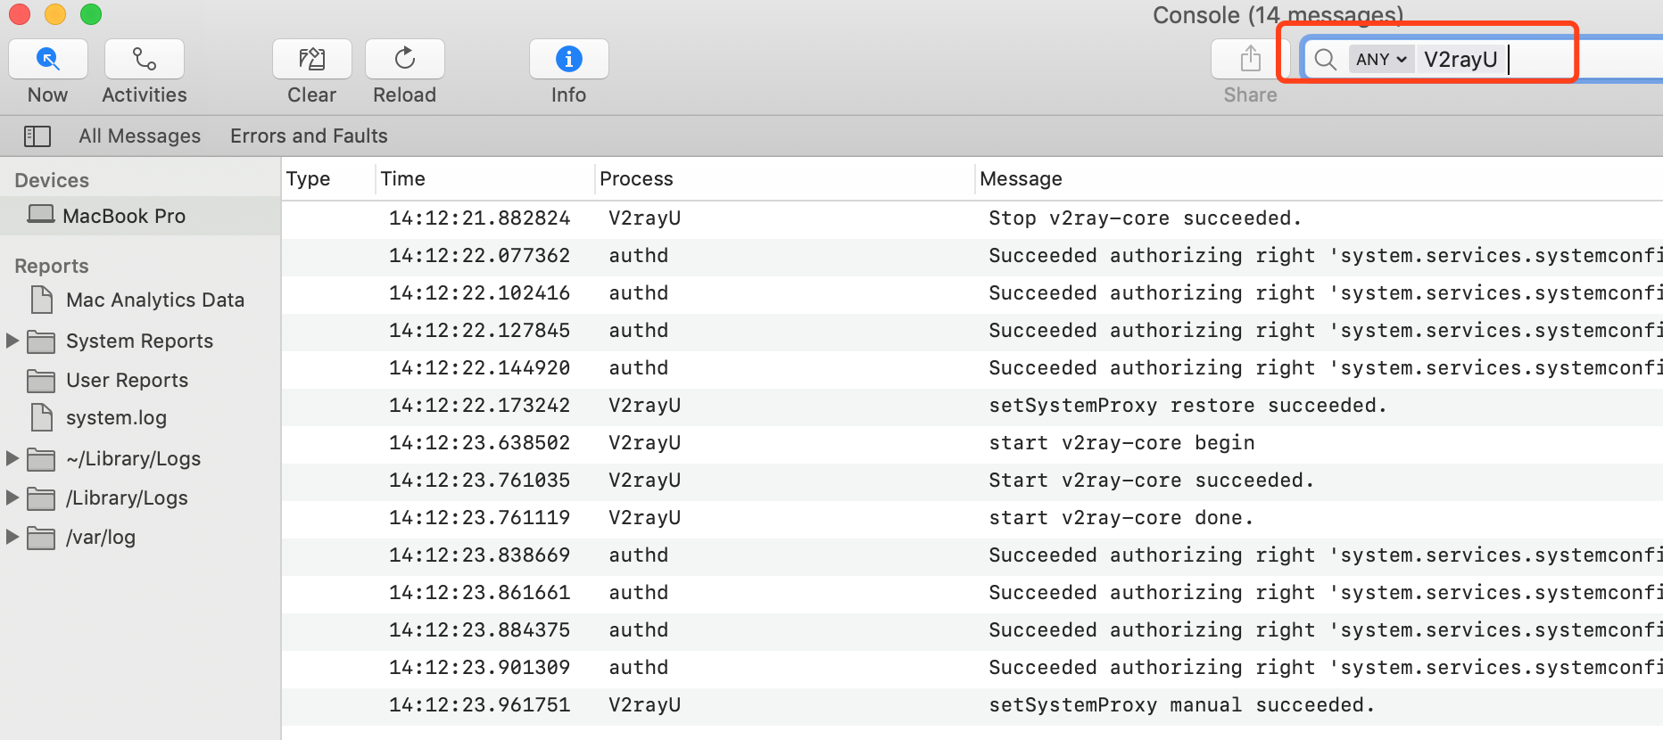The width and height of the screenshot is (1663, 740).
Task: Expand the /var/log folder
Action: tap(12, 537)
